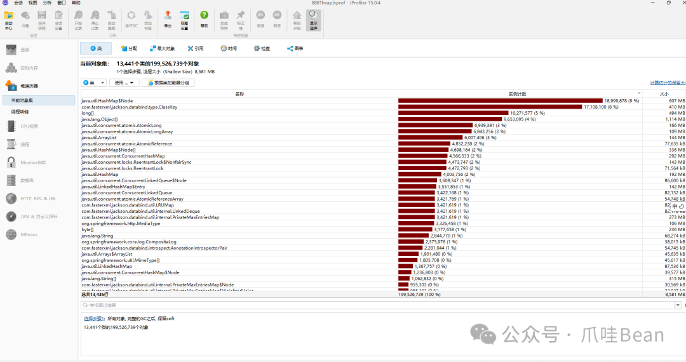The height and width of the screenshot is (362, 686).
Task: Click the 导出 export icon
Action: tap(168, 20)
